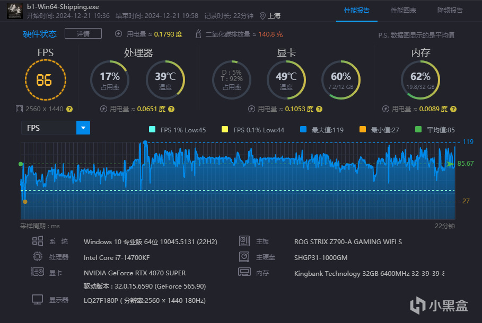Click the orange minimum marker on the chart
Image resolution: width=482 pixels, height=323 pixels.
pyautogui.click(x=25, y=202)
